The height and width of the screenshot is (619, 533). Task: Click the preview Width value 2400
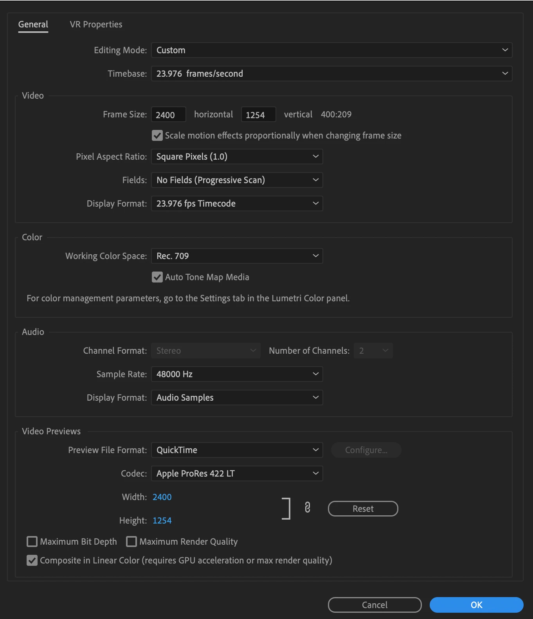pyautogui.click(x=162, y=497)
